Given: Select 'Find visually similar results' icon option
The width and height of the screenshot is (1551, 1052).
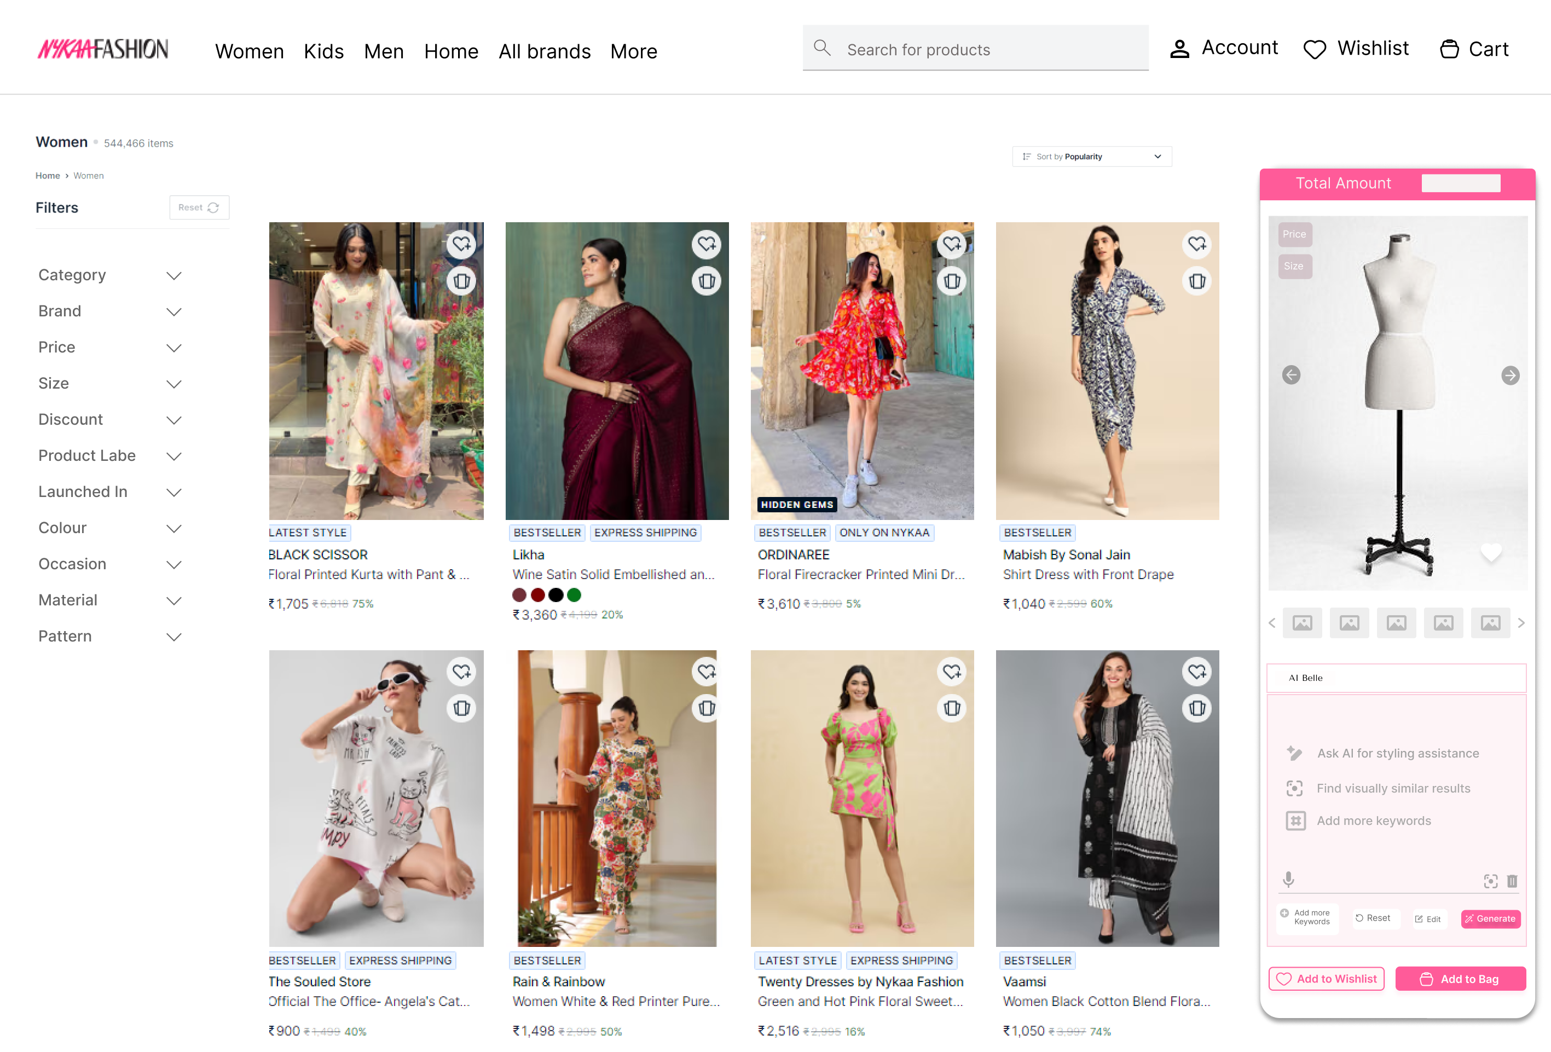Looking at the screenshot, I should 1295,788.
